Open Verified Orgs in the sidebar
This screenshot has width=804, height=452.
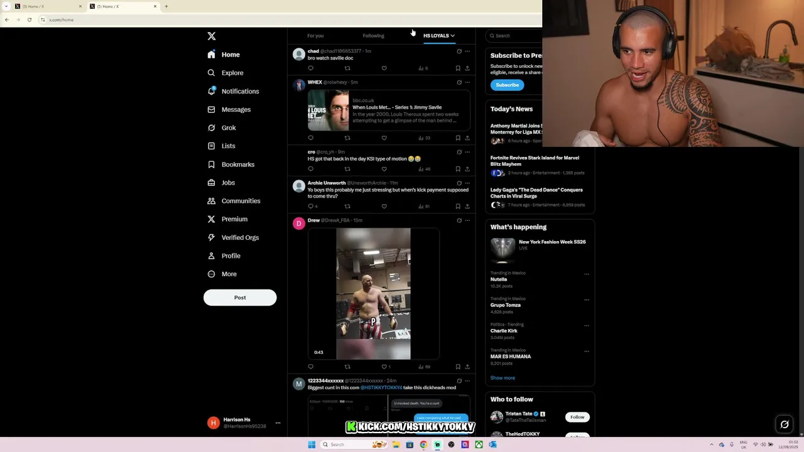233,237
